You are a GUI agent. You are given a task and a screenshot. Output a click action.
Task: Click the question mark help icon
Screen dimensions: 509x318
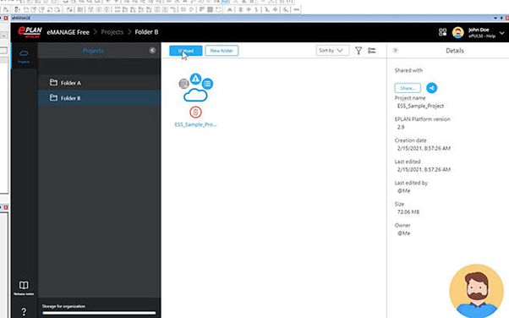point(24,312)
